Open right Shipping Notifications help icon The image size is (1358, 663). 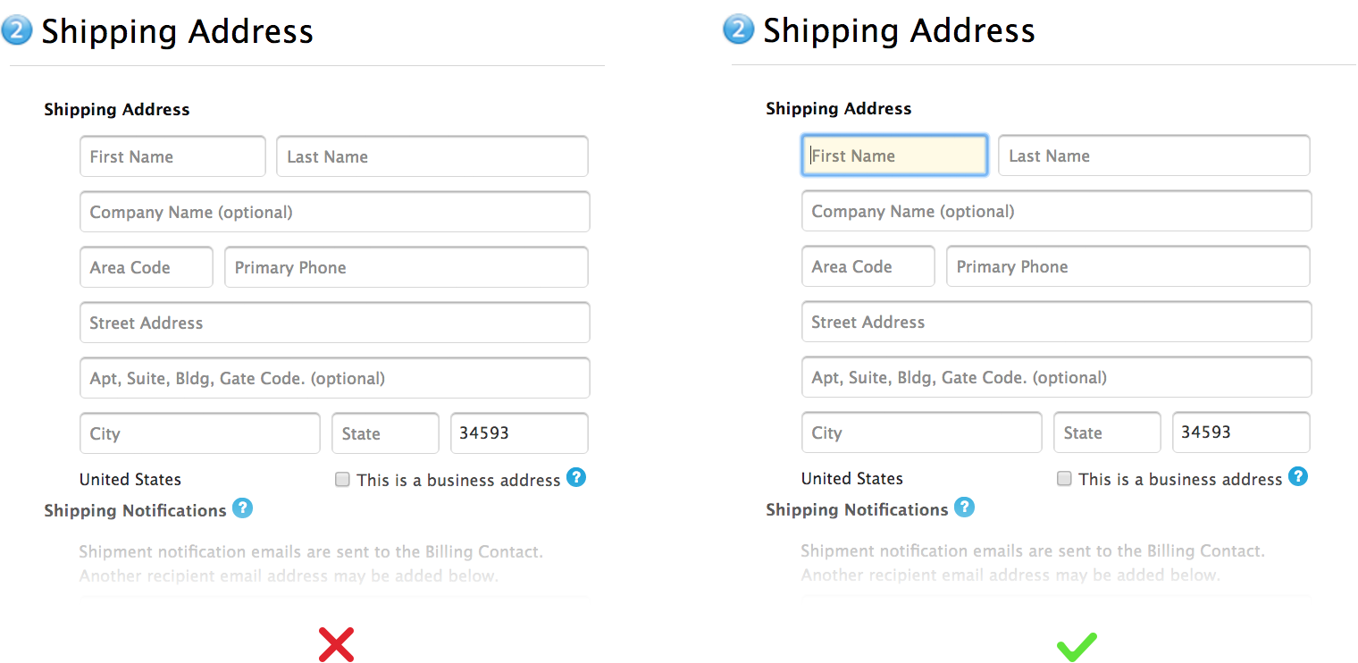[x=964, y=508]
